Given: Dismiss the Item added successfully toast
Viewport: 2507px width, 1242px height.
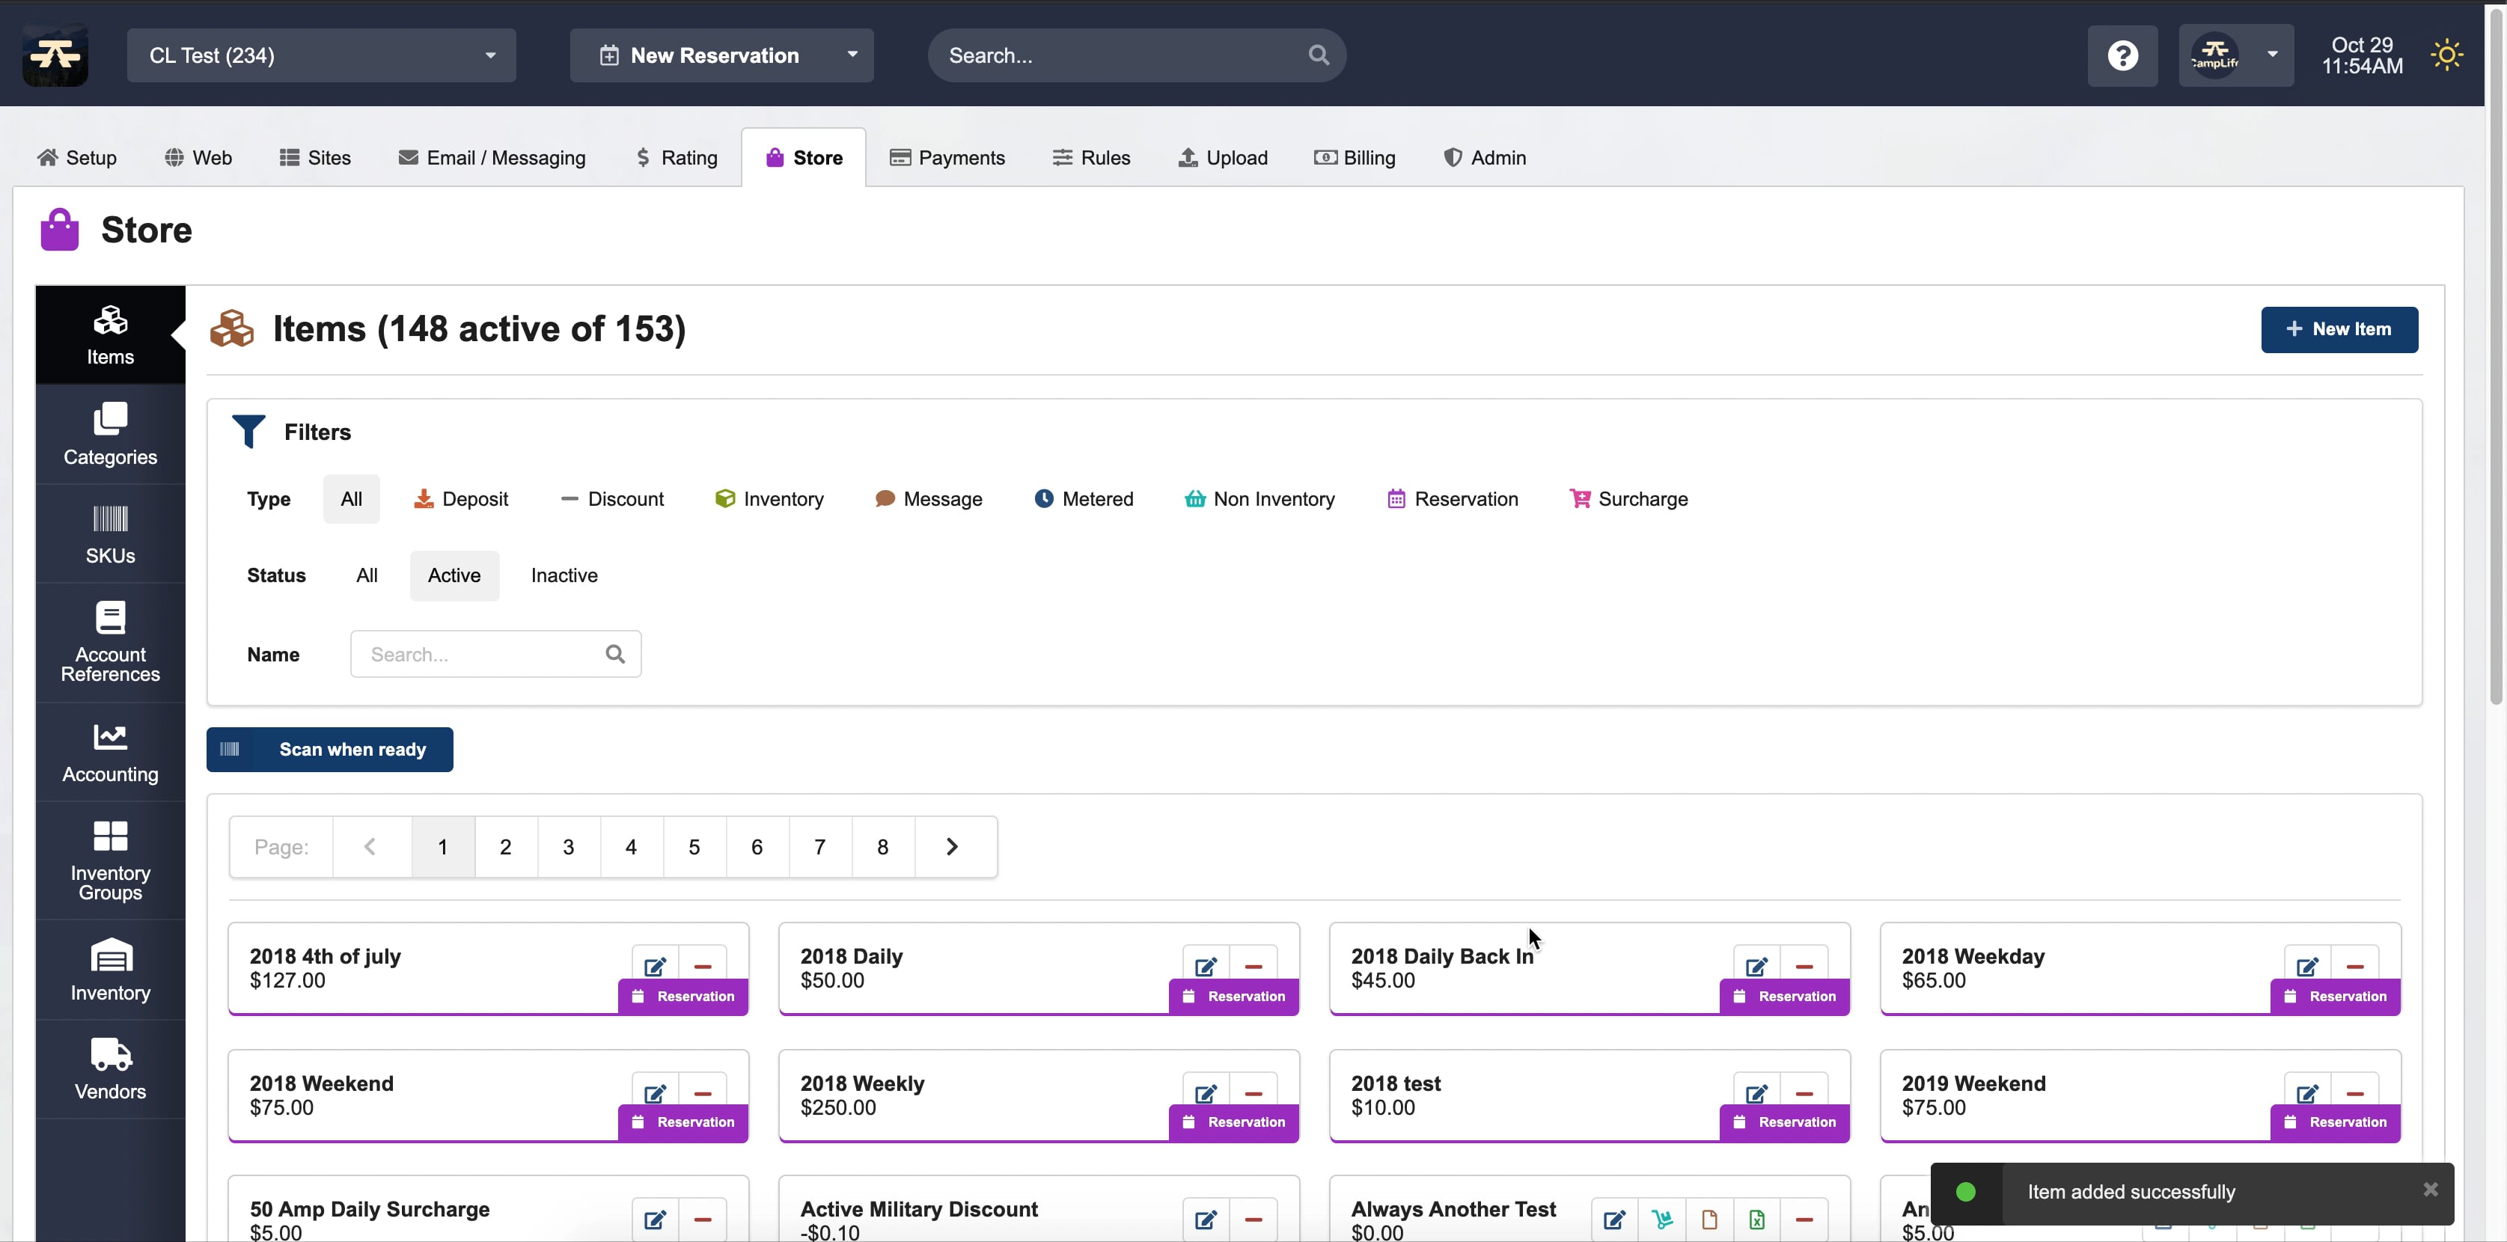Looking at the screenshot, I should point(2430,1190).
